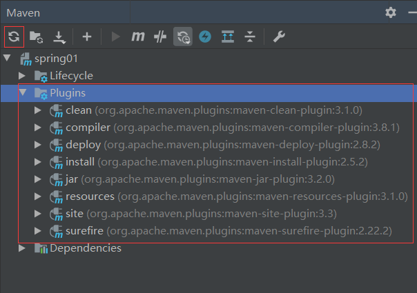
Task: Show dependencies with the lightning icon
Action: pos(205,37)
